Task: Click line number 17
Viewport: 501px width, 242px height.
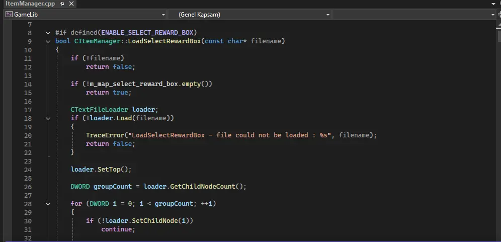Action: tap(28, 110)
